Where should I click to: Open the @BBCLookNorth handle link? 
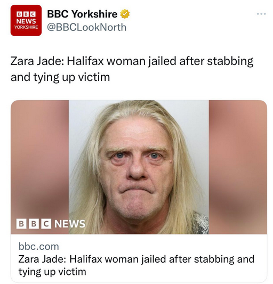[87, 27]
